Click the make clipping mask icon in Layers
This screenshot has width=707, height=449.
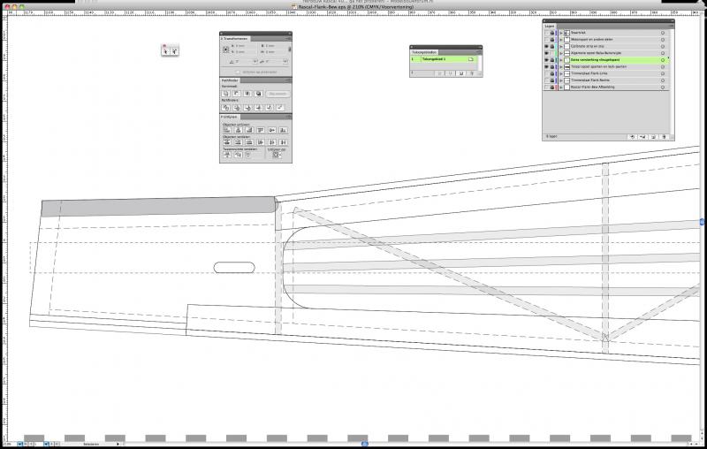pos(632,137)
